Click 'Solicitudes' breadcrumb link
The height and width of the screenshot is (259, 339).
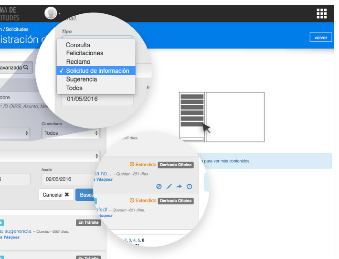(x=17, y=30)
